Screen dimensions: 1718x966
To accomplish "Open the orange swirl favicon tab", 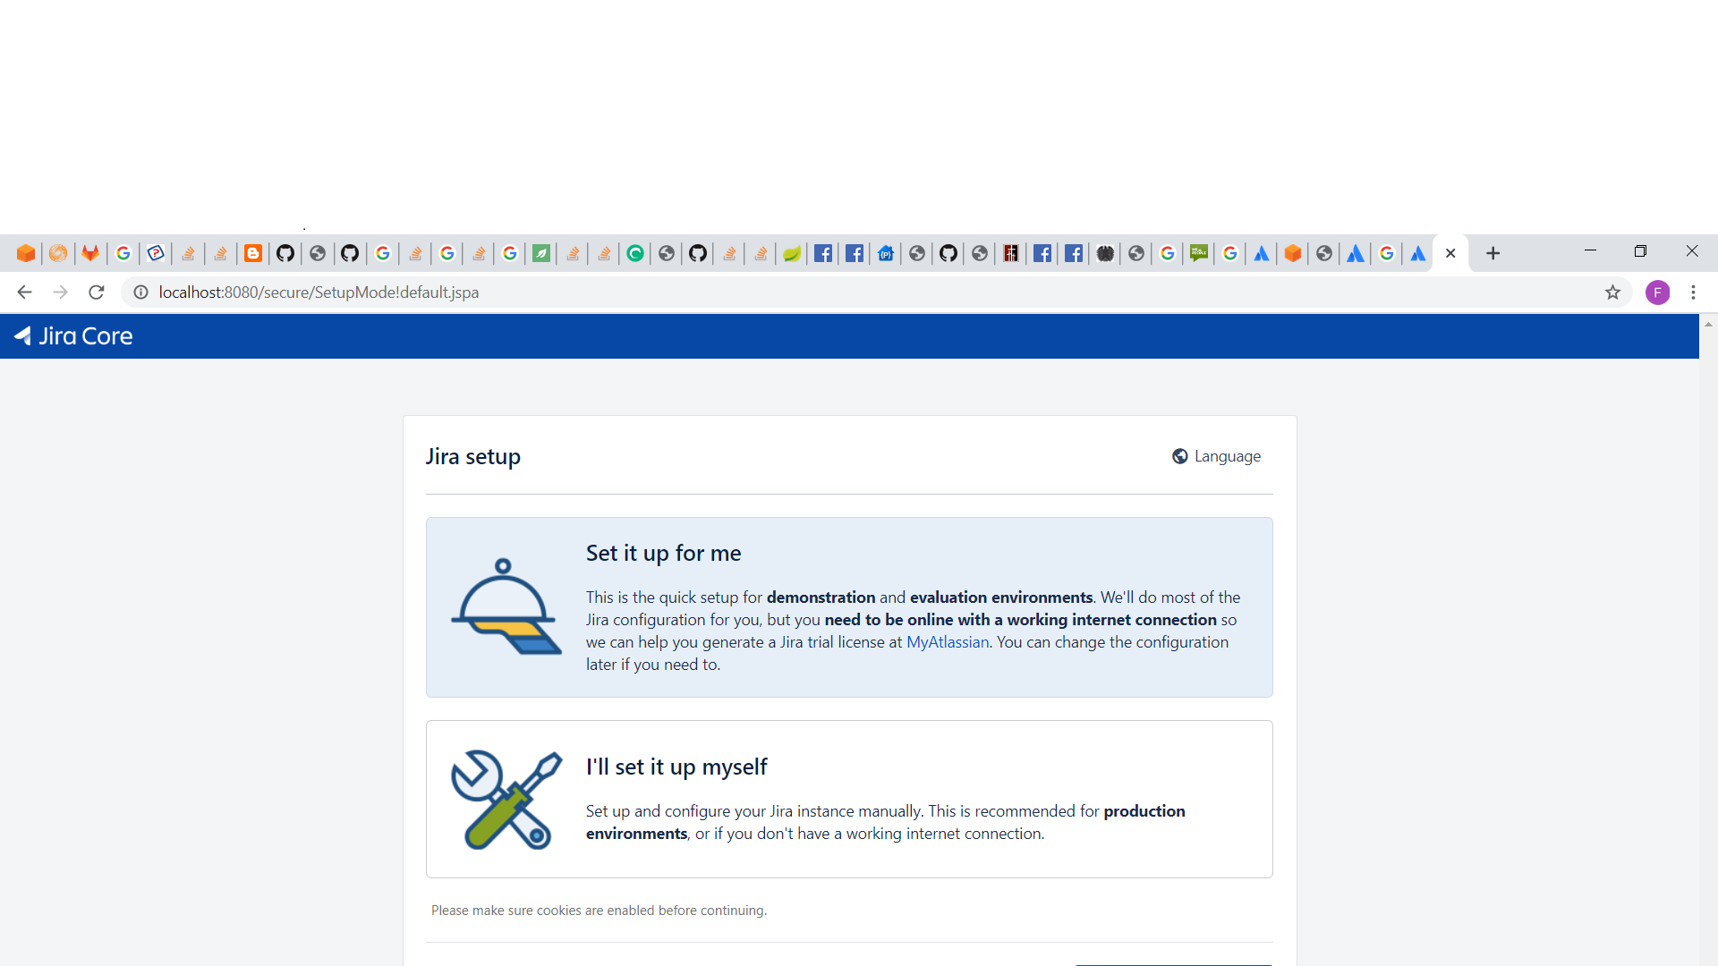I will tap(58, 254).
